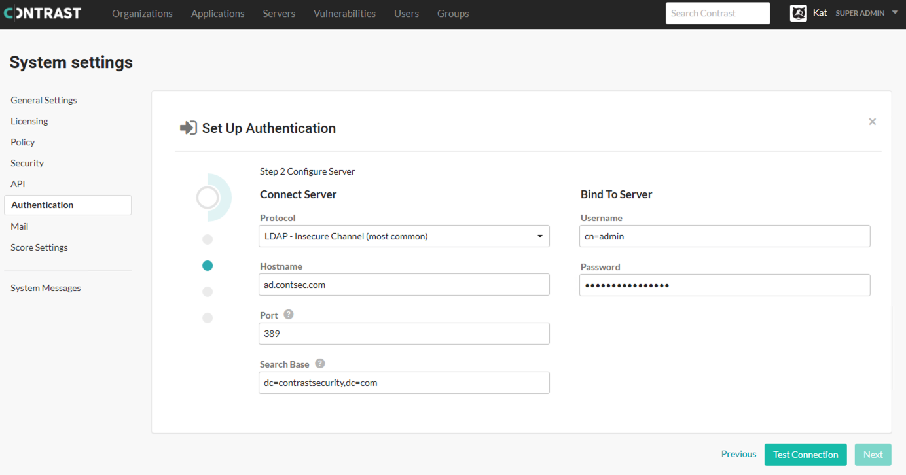The width and height of the screenshot is (906, 475).
Task: Click the System settings page title
Action: point(71,62)
